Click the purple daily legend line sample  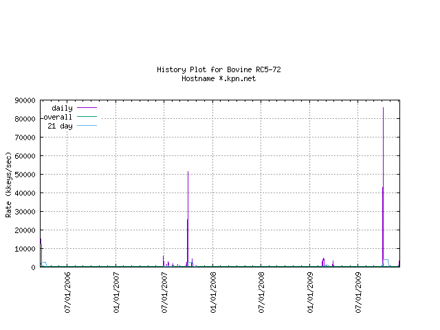pos(87,107)
